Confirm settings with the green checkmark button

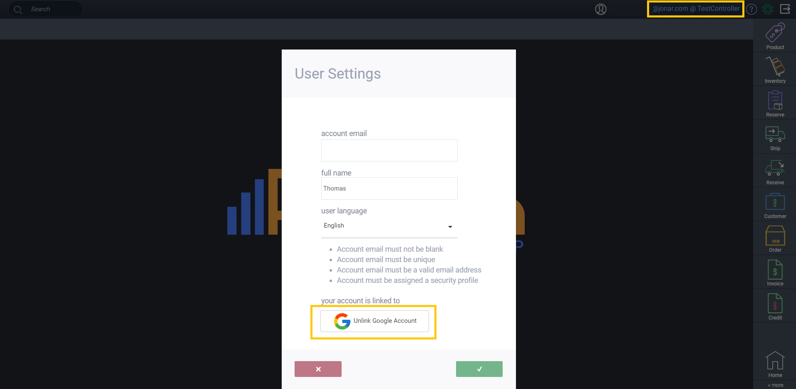click(479, 369)
